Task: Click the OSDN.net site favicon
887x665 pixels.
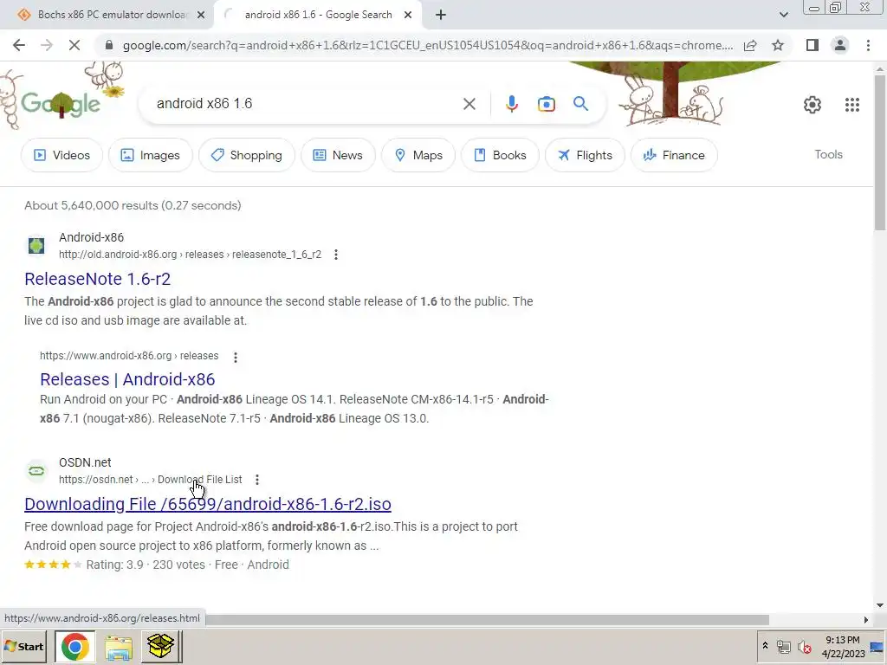Action: 36,471
